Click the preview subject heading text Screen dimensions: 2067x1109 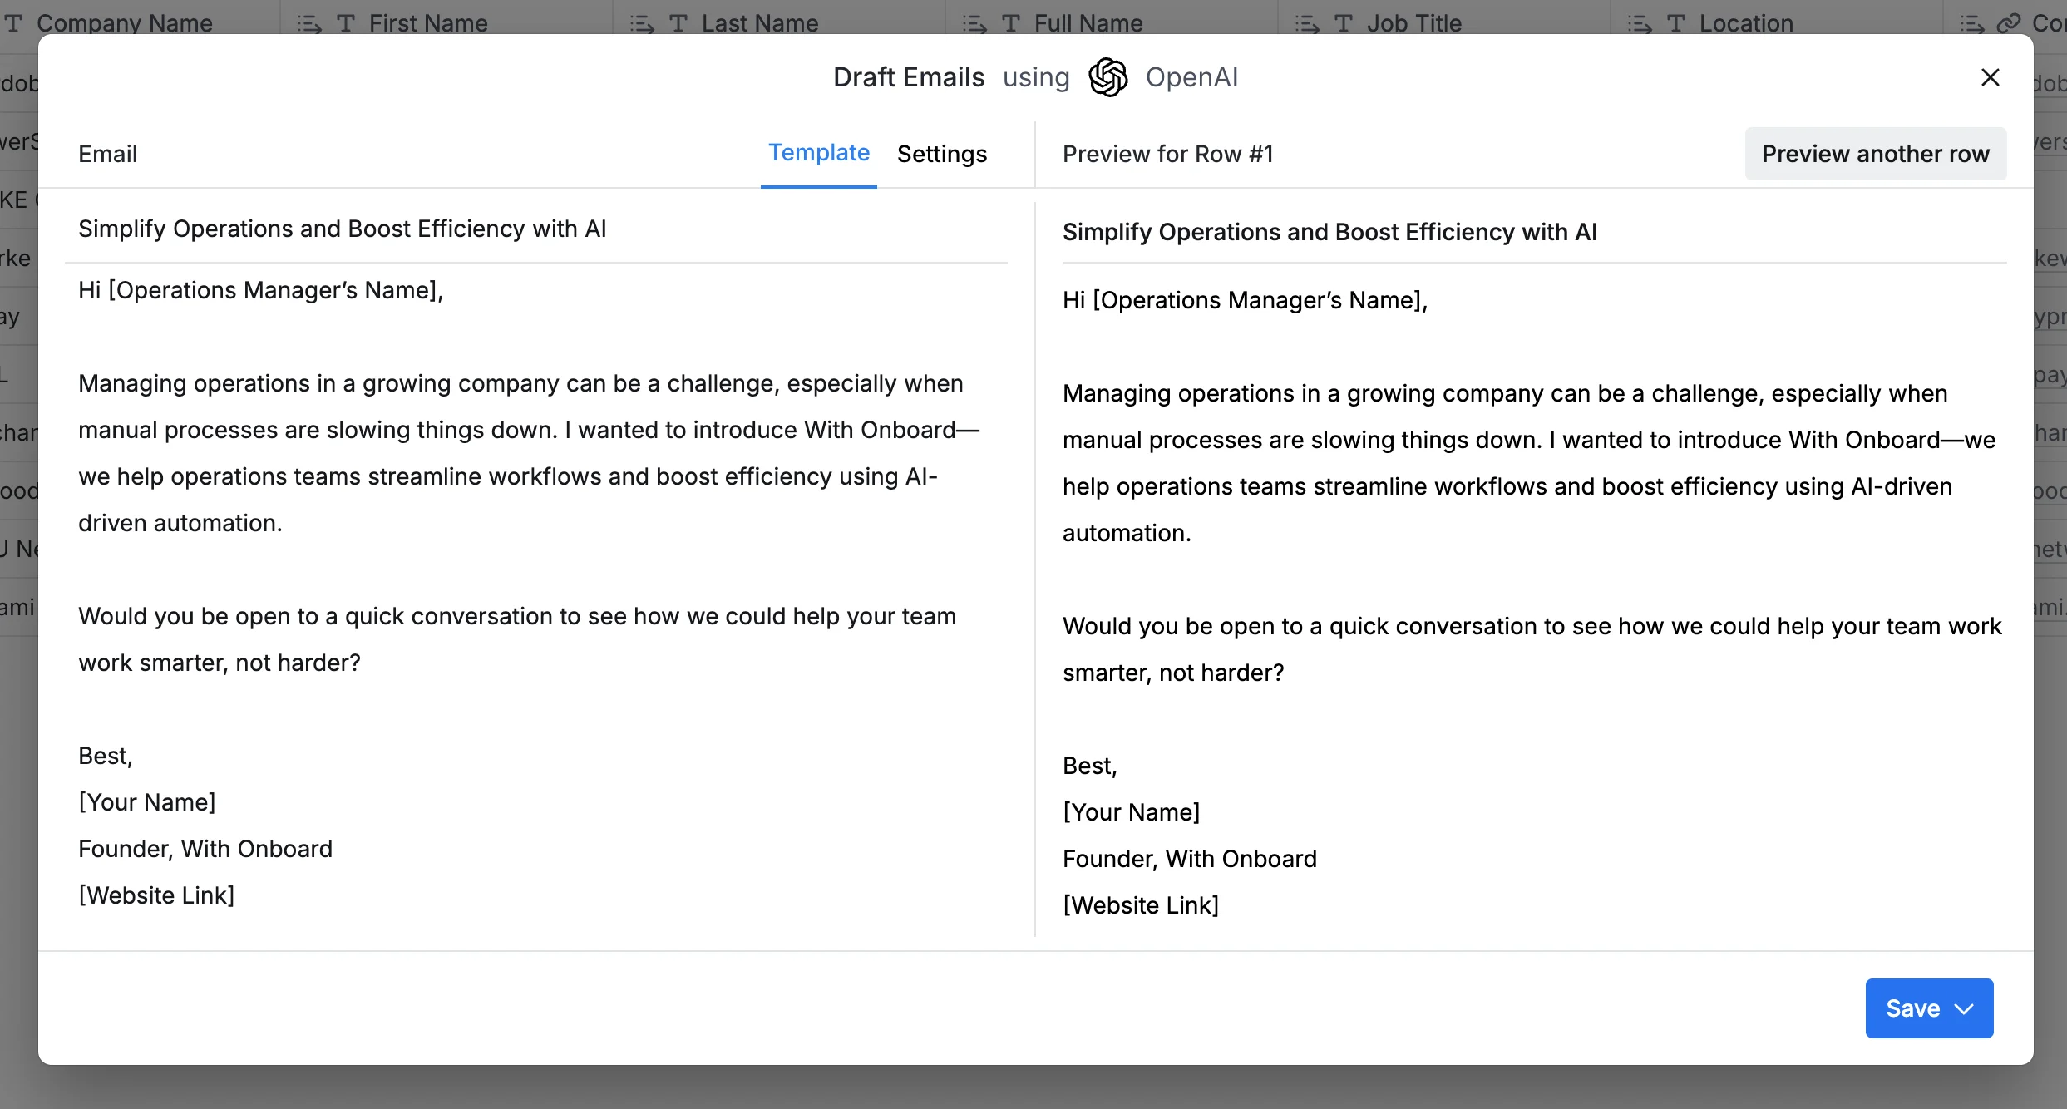[x=1329, y=232]
